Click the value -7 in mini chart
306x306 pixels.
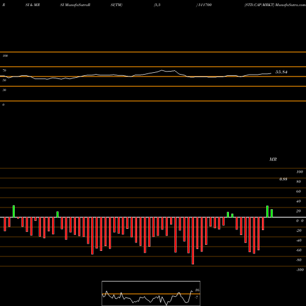tap(196, 297)
